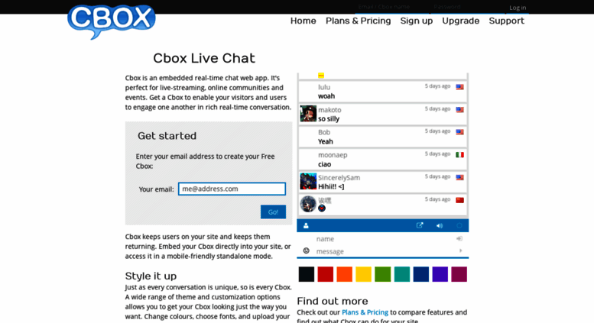594x323 pixels.
Task: Pop out the chat in new window
Action: pos(420,225)
